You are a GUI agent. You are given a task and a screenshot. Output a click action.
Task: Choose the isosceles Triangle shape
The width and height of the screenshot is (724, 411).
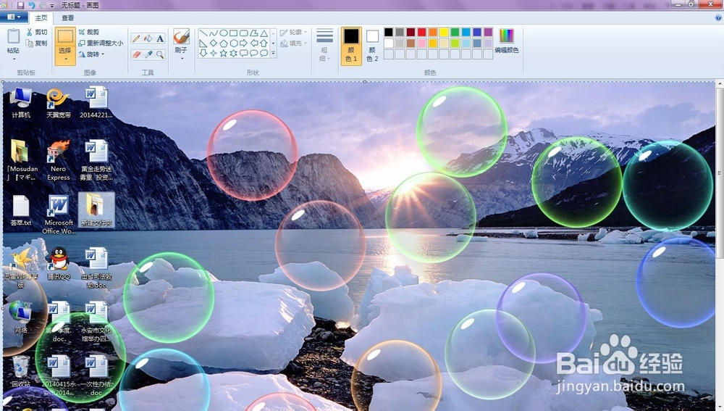coord(264,33)
